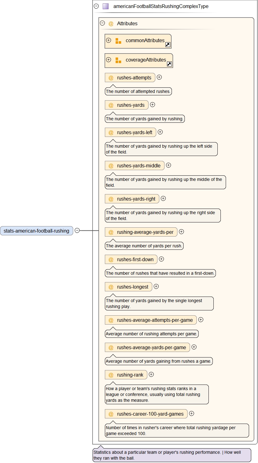Click the rushes-first-down description text
This screenshot has height=463, width=258.
160,273
